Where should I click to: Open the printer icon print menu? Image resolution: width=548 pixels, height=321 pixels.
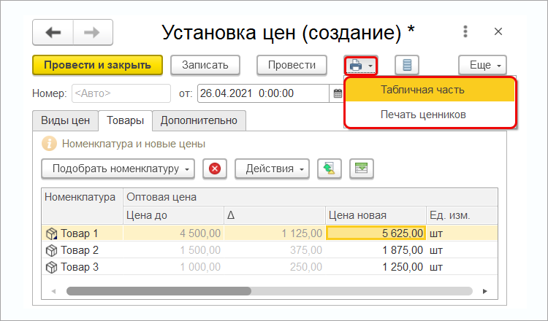[x=361, y=65]
